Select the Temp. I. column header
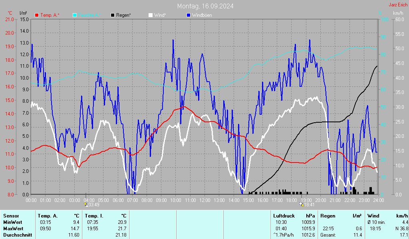Screen dimensions: 409x239 (x=94, y=215)
